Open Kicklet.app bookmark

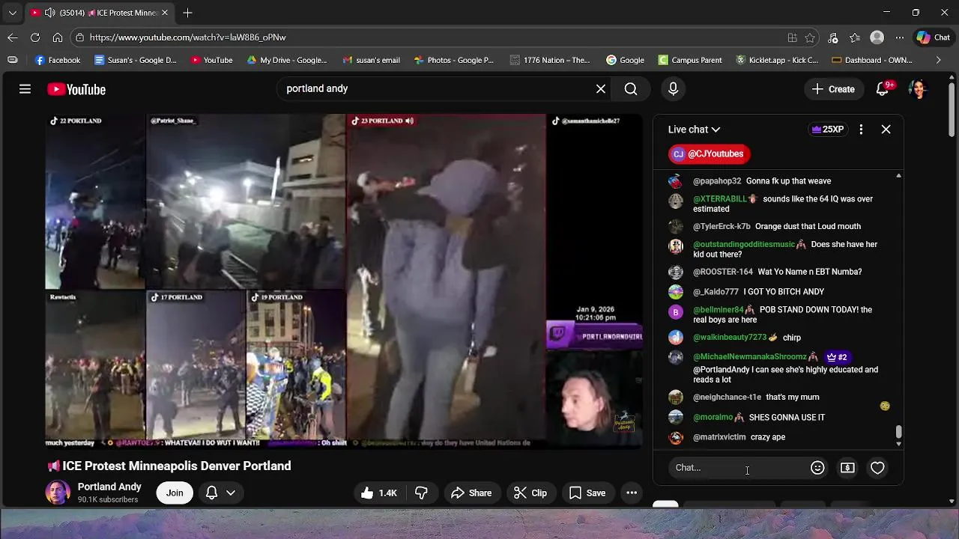[x=777, y=60]
